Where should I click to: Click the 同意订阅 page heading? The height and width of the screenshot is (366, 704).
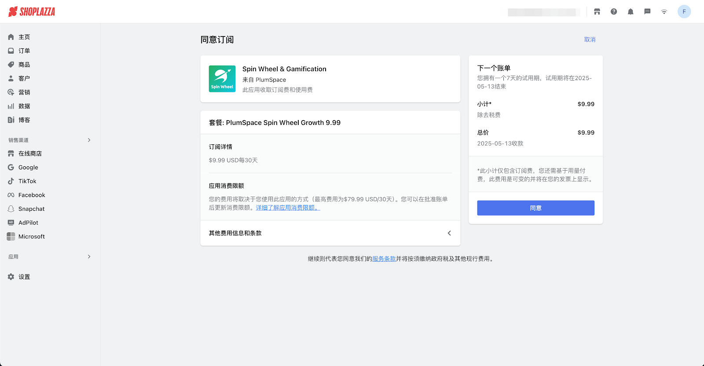217,40
